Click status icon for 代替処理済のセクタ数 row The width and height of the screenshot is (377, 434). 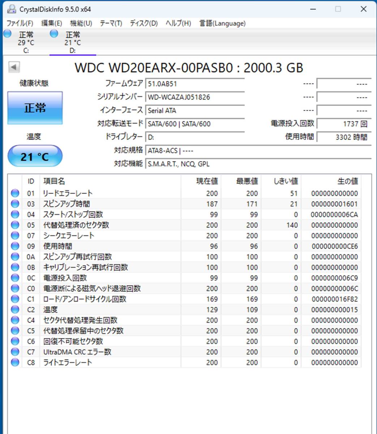click(x=15, y=225)
